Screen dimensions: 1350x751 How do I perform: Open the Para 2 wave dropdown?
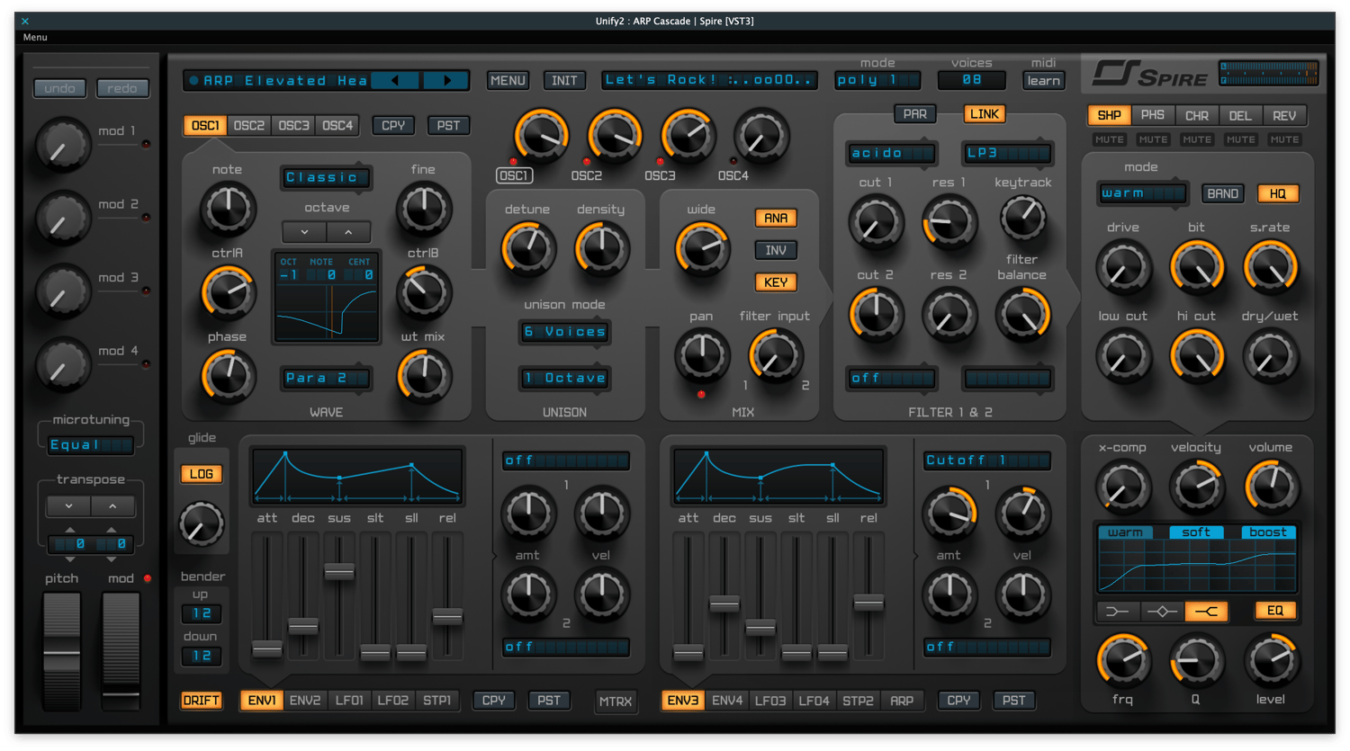326,378
